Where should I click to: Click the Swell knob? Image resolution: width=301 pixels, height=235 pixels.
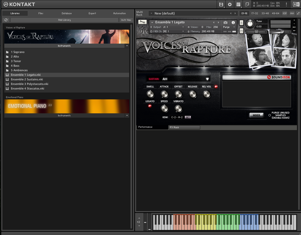click(x=150, y=94)
